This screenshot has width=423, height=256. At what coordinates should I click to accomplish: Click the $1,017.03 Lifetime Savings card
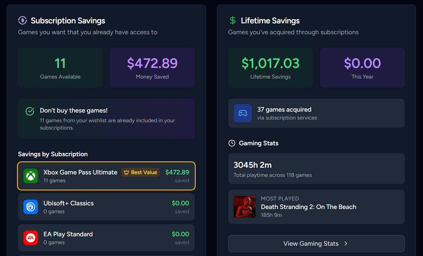(270, 67)
